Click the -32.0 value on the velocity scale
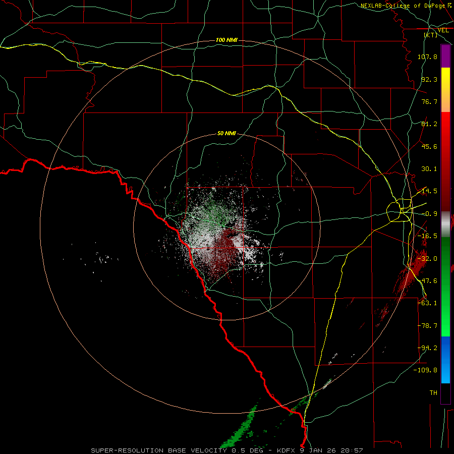 427,259
